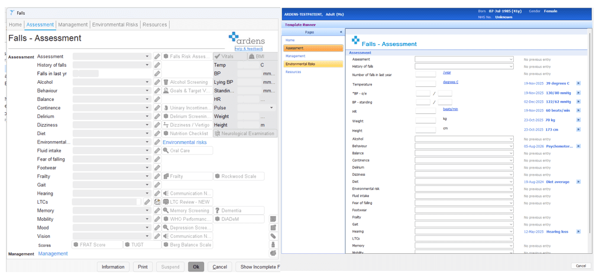Click the Information button
The height and width of the screenshot is (278, 599).
pos(113,267)
